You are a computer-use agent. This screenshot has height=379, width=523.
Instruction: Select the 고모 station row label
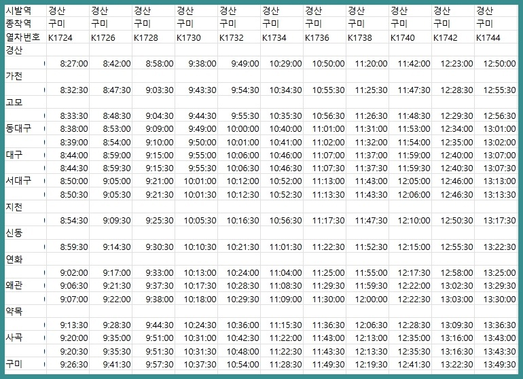click(25, 102)
